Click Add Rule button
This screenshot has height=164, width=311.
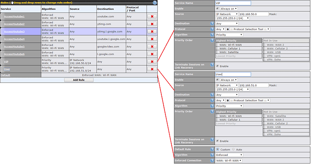(79, 80)
